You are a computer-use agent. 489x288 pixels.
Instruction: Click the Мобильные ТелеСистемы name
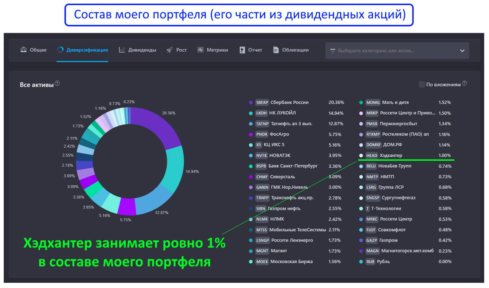click(x=297, y=230)
